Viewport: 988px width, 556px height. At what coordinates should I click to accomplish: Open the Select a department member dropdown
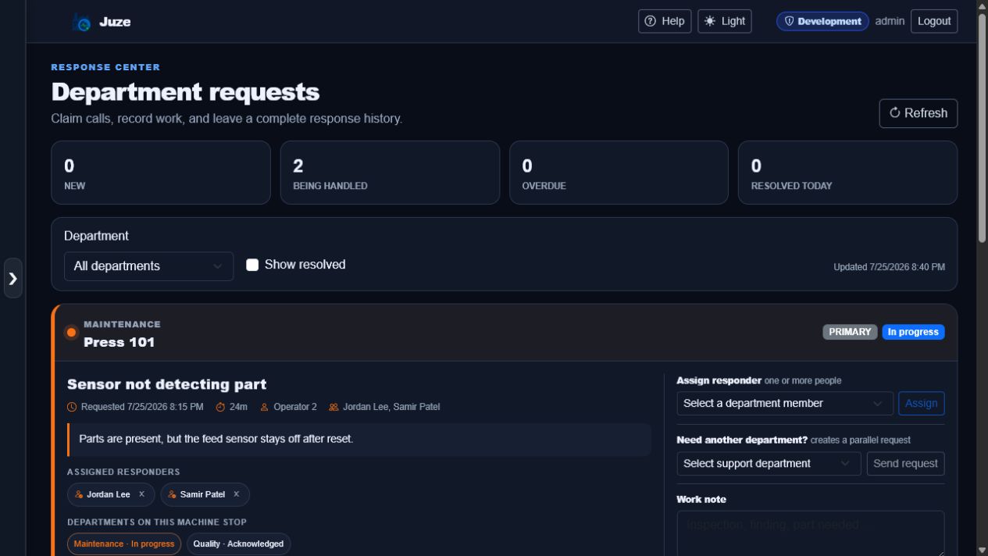click(785, 404)
